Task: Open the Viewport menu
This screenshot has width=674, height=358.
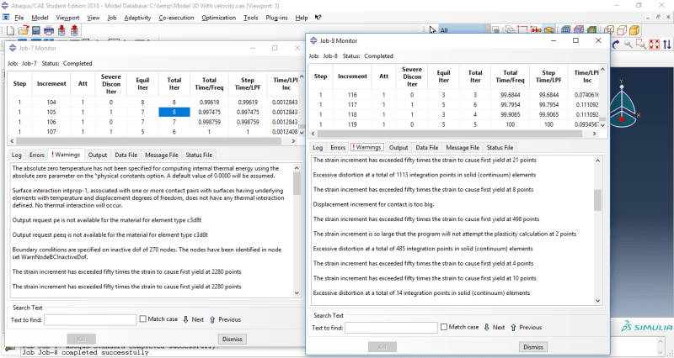Action: click(x=67, y=18)
